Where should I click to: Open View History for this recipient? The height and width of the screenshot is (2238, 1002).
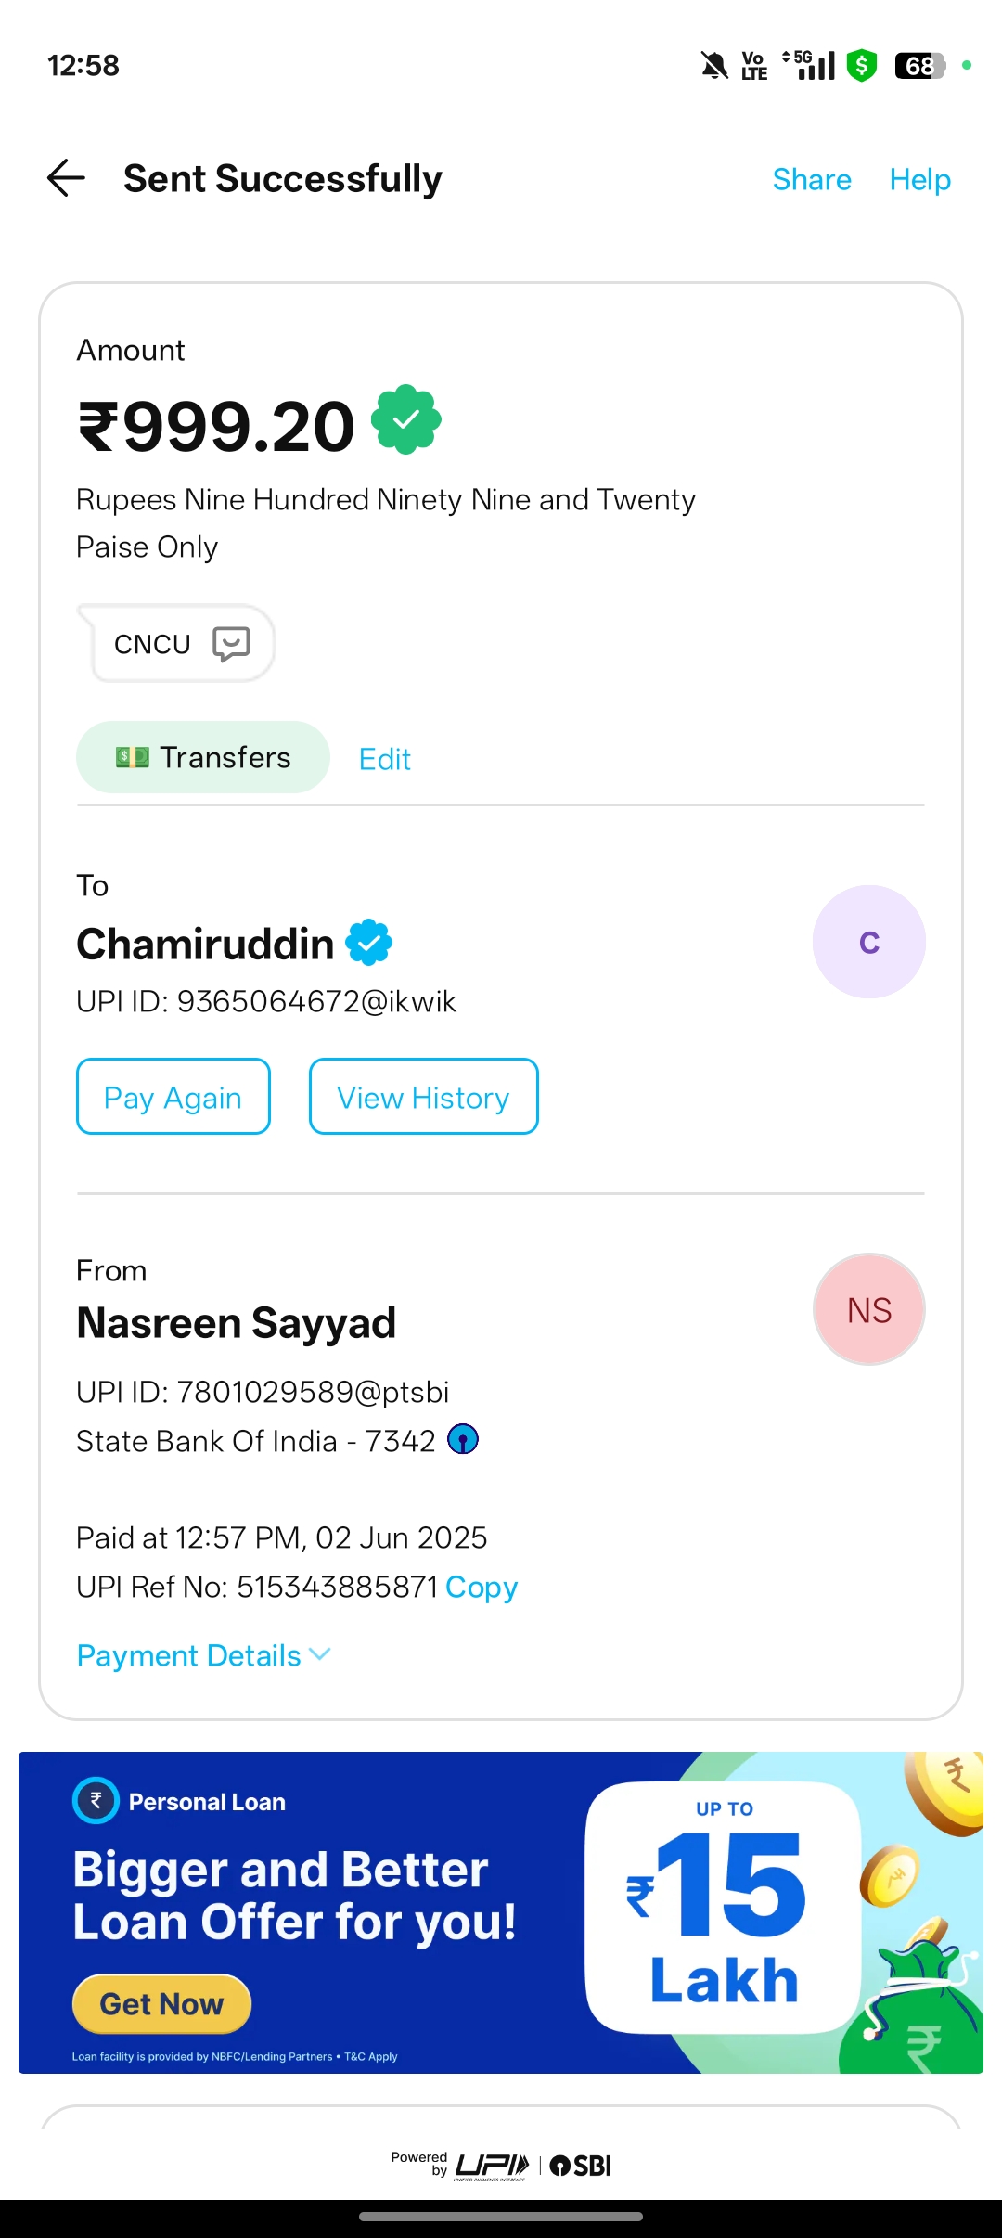coord(423,1097)
